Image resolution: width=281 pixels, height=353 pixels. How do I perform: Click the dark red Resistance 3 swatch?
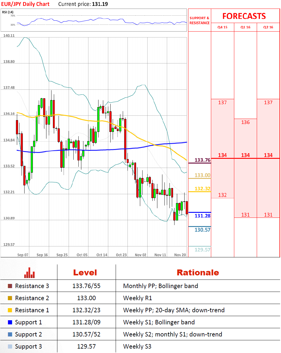pos(10,286)
